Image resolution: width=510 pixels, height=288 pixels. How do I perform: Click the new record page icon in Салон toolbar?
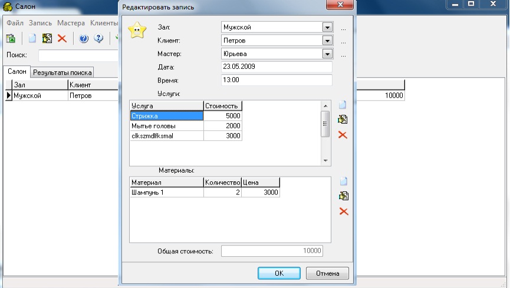tap(32, 38)
